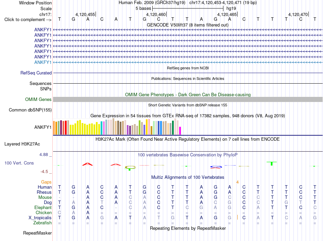Click the 5 bases scale bar line

pos(188,8)
